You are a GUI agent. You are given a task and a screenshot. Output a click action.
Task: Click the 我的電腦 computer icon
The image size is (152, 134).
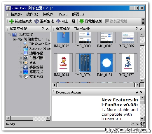15,35
